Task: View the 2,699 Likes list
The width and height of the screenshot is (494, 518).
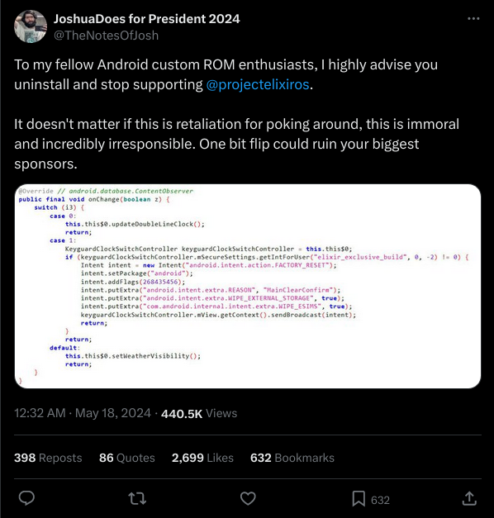Action: 202,458
